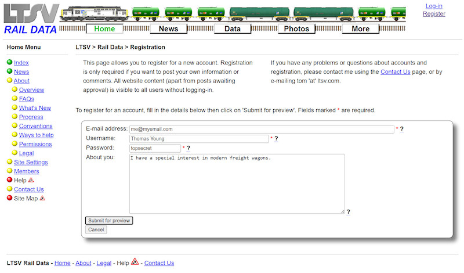Open the More navigation menu
Image resolution: width=464 pixels, height=273 pixels.
point(360,28)
